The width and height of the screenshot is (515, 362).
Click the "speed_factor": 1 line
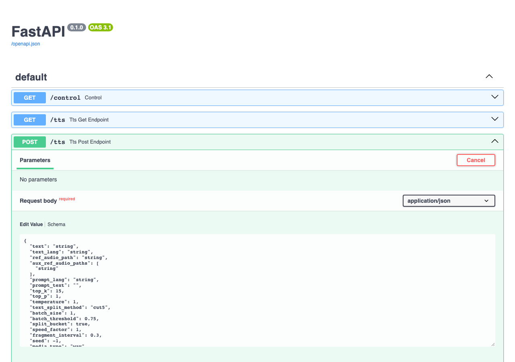tap(56, 329)
